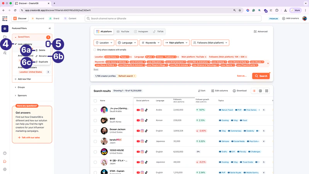Open the Keywords dropdown
This screenshot has height=174, width=309.
tap(151, 43)
